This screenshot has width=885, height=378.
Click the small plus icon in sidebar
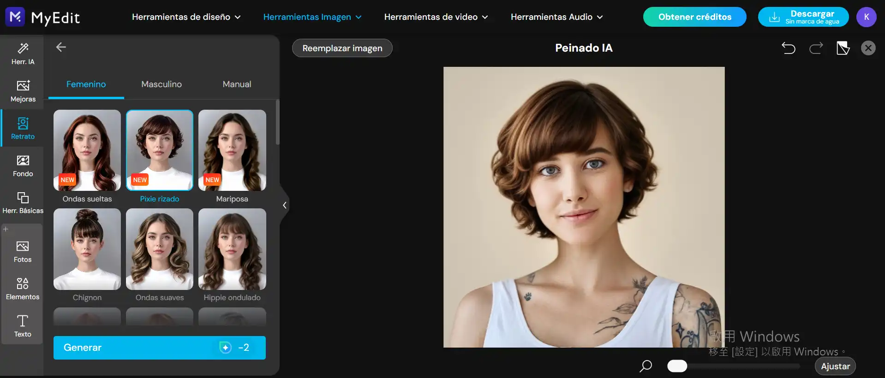(x=6, y=229)
